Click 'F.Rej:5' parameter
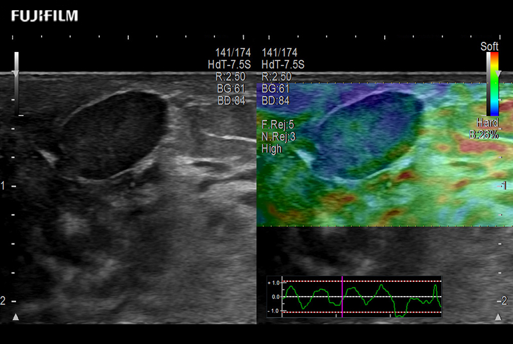Image resolution: width=513 pixels, height=344 pixels. point(278,124)
